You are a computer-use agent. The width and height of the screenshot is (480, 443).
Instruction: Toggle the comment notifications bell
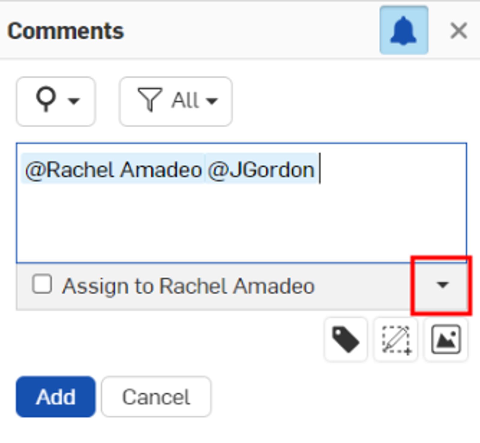403,30
